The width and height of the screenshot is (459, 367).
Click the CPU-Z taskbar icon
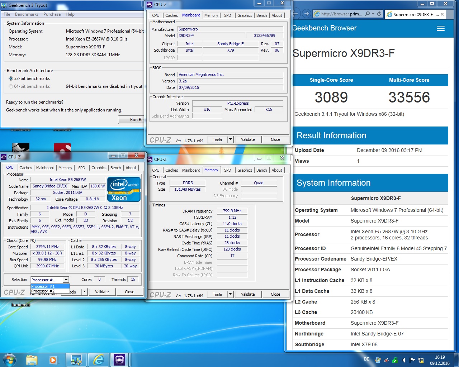[119, 360]
